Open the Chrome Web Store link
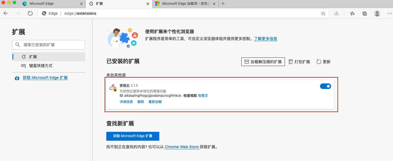 click(182, 147)
